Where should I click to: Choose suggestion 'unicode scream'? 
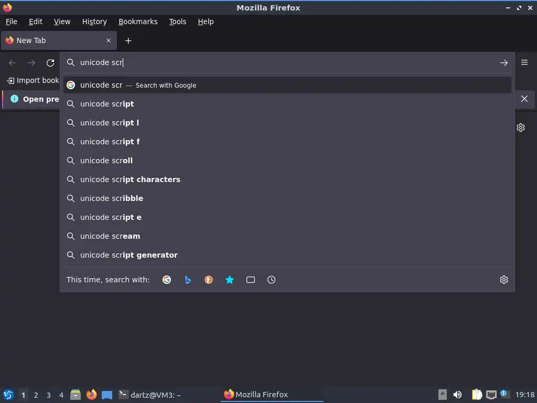pos(287,236)
